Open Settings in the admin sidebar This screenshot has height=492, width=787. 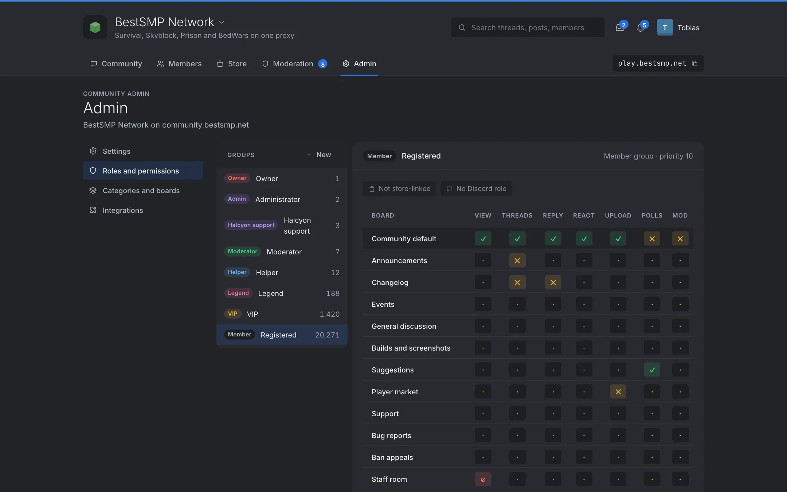tap(143, 151)
